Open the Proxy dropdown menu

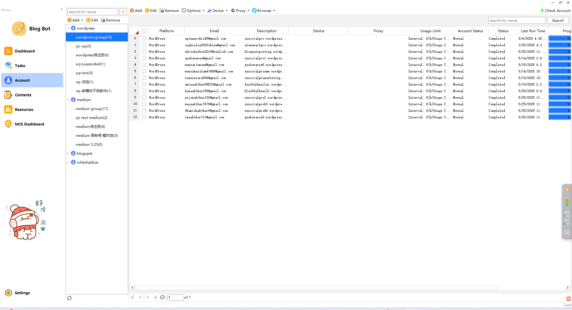[x=240, y=10]
